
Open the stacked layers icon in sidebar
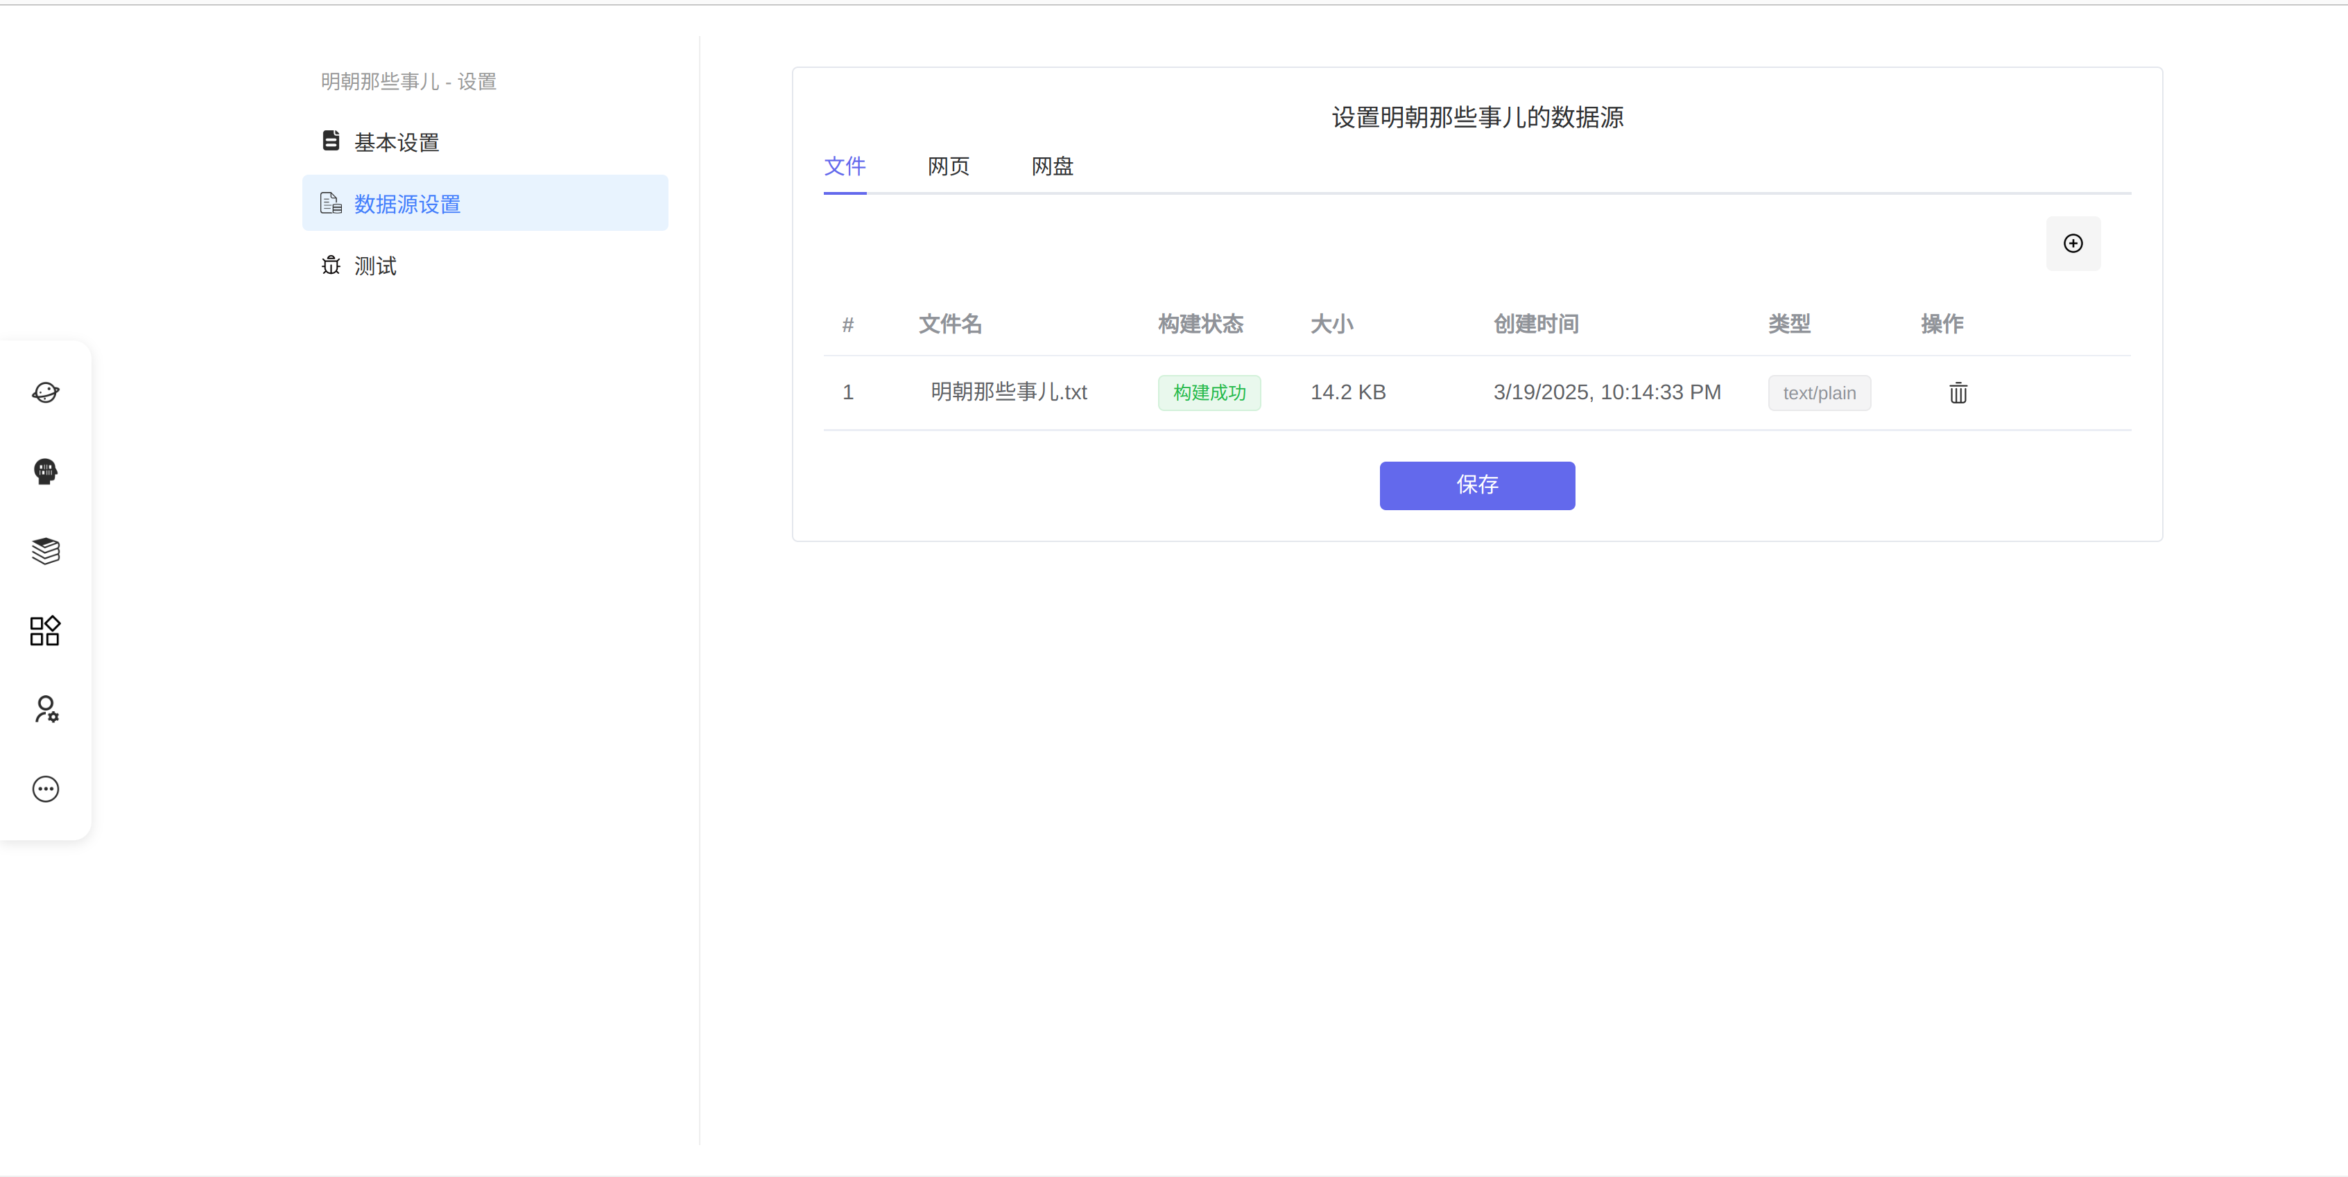46,551
